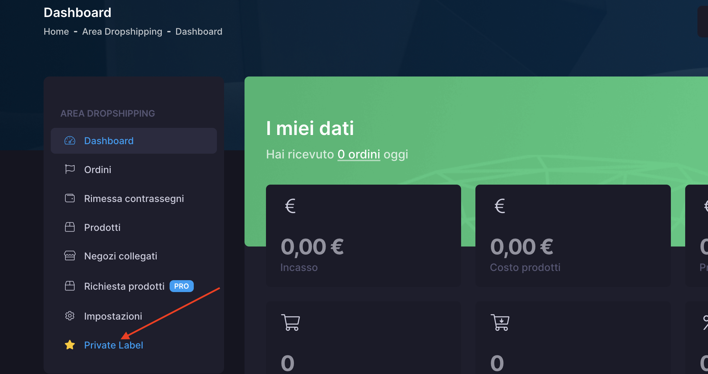Navigate to Home breadcrumb
The height and width of the screenshot is (374, 708).
pos(56,32)
